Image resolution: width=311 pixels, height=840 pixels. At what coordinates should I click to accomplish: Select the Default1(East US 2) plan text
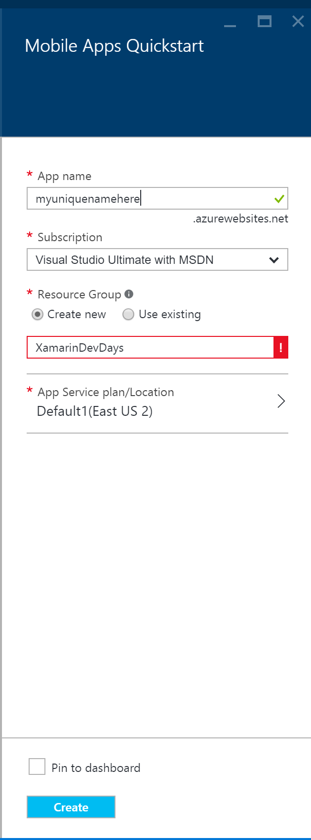coord(95,411)
